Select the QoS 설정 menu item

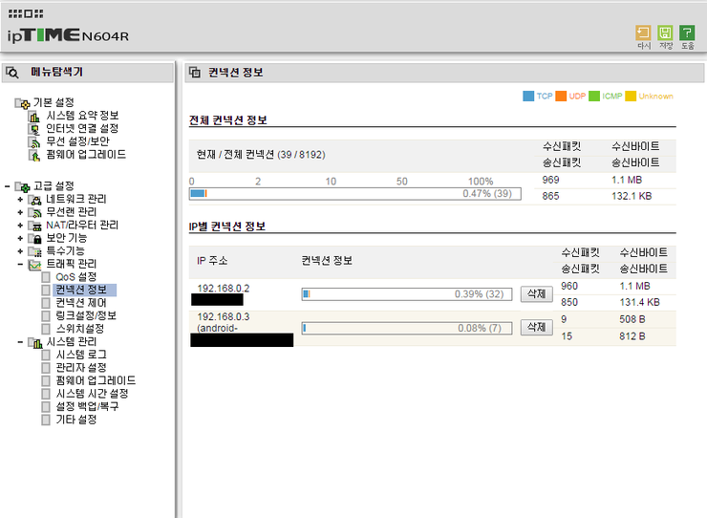click(75, 277)
